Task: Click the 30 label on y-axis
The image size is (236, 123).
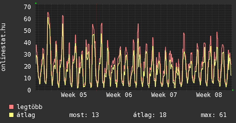Action: 27,54
